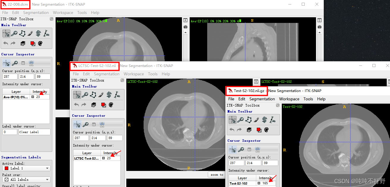Click the Label under cursor field showing 0
390x187 pixels.
pos(10,132)
